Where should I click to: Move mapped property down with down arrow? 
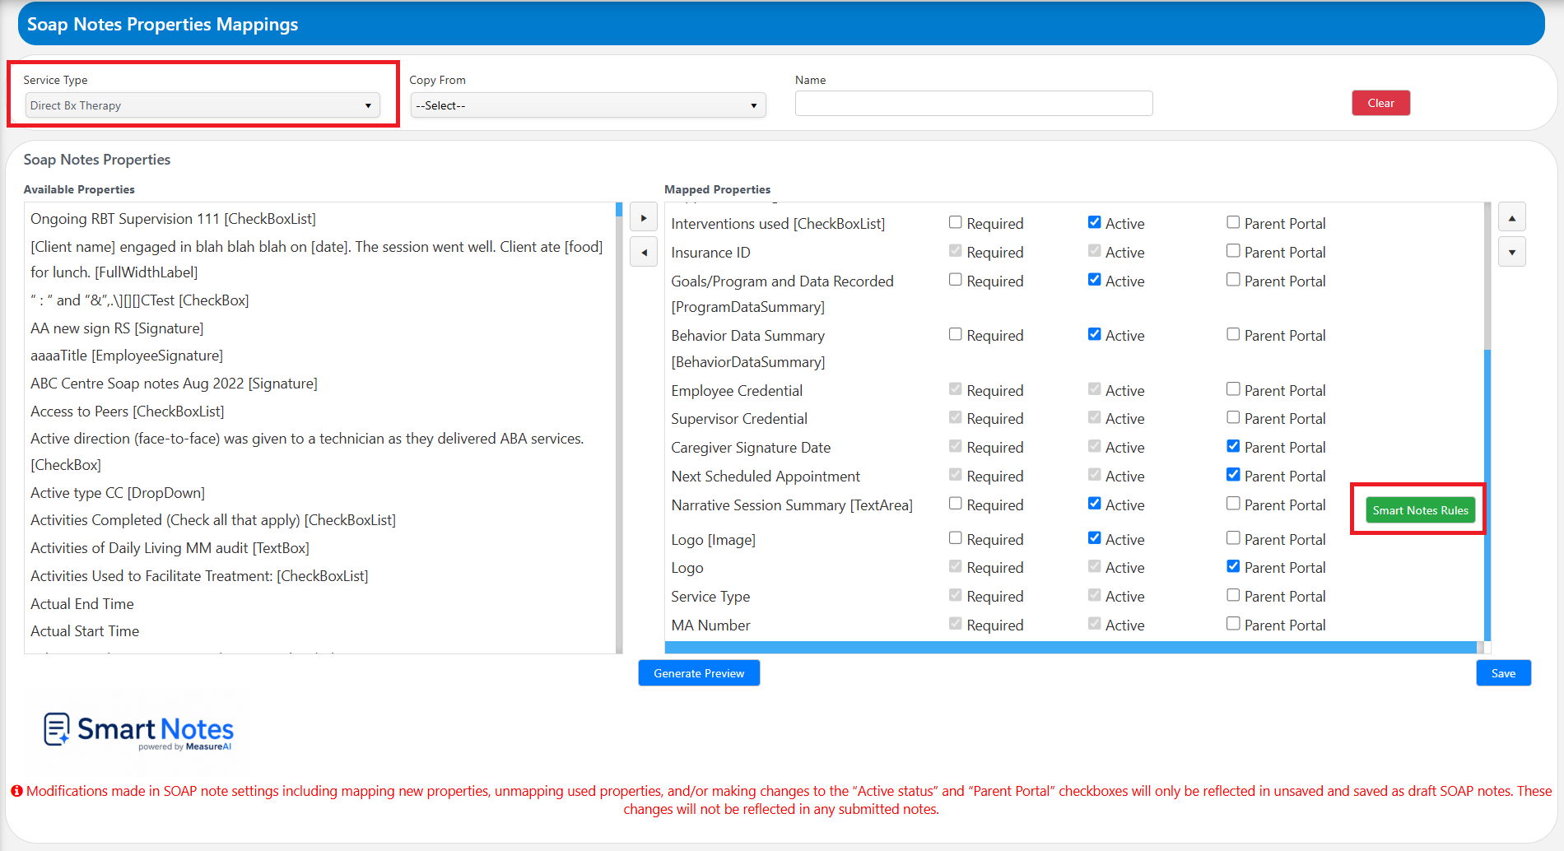(1511, 252)
